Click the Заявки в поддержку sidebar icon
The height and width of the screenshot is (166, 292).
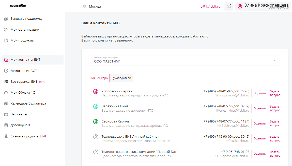[x=6, y=19]
